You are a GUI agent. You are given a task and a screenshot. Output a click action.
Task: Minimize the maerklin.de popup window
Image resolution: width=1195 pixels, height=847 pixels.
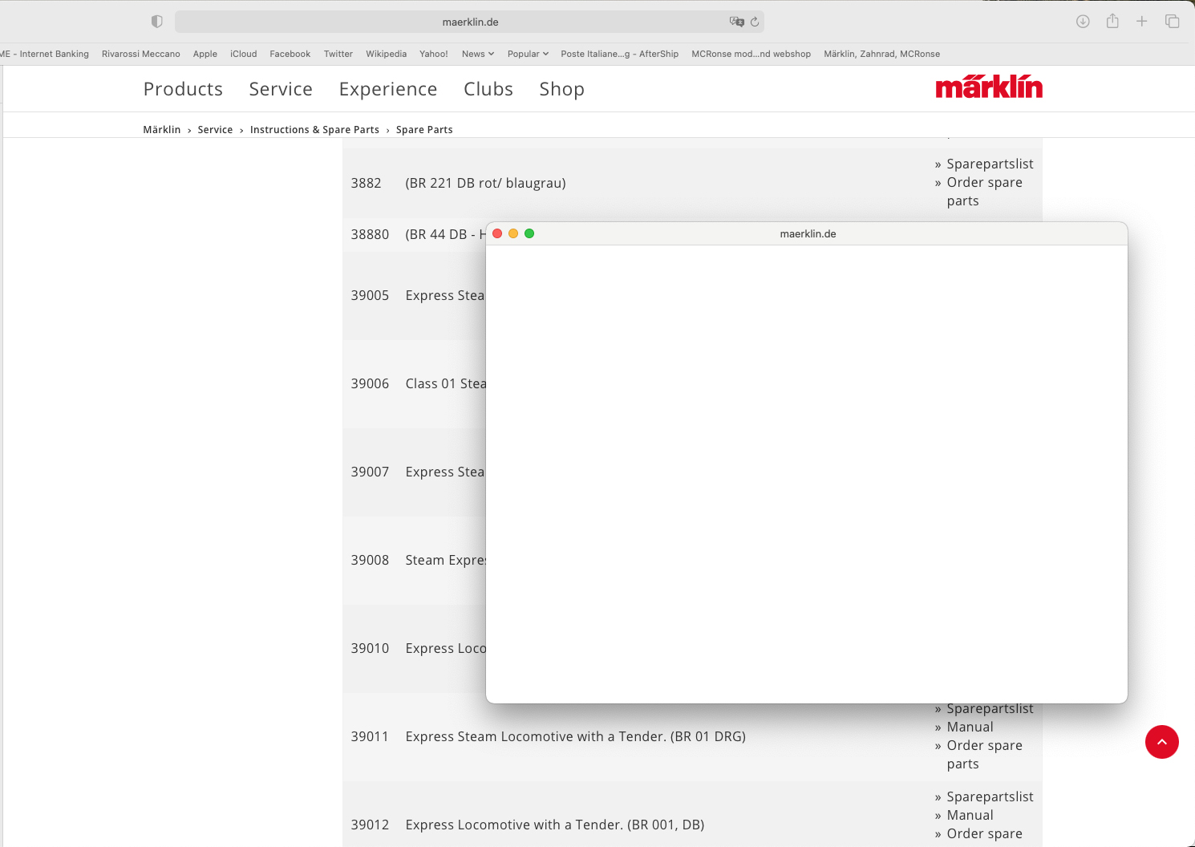click(x=513, y=233)
